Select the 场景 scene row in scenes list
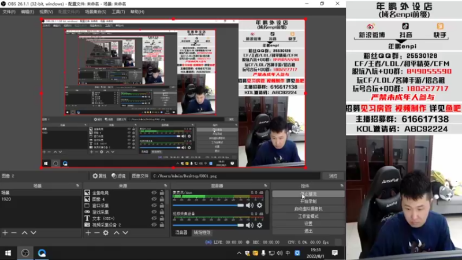The width and height of the screenshot is (462, 260). [x=40, y=192]
